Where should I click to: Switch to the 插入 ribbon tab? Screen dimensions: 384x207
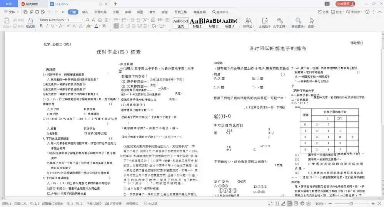85,12
